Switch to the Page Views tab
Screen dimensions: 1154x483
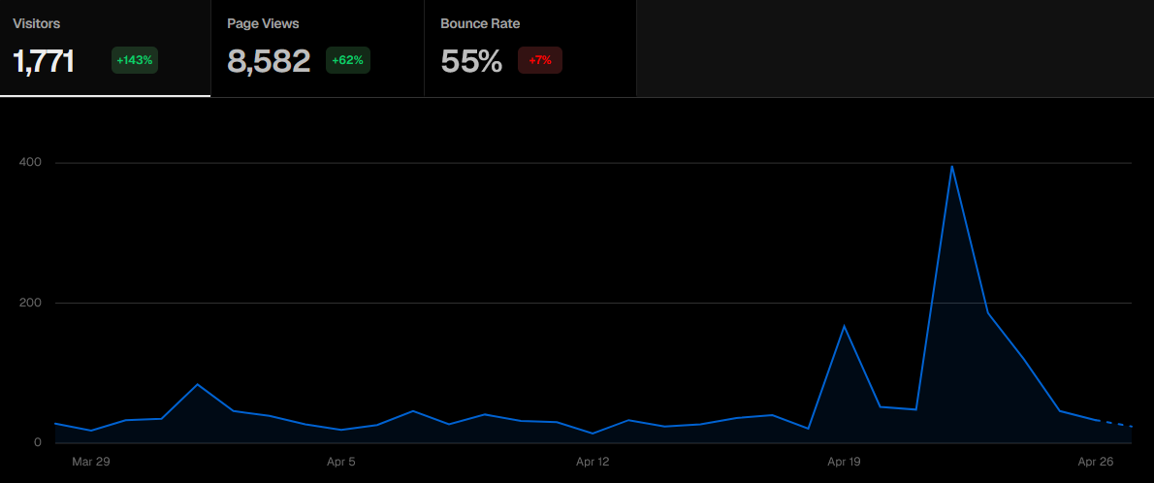pyautogui.click(x=318, y=48)
